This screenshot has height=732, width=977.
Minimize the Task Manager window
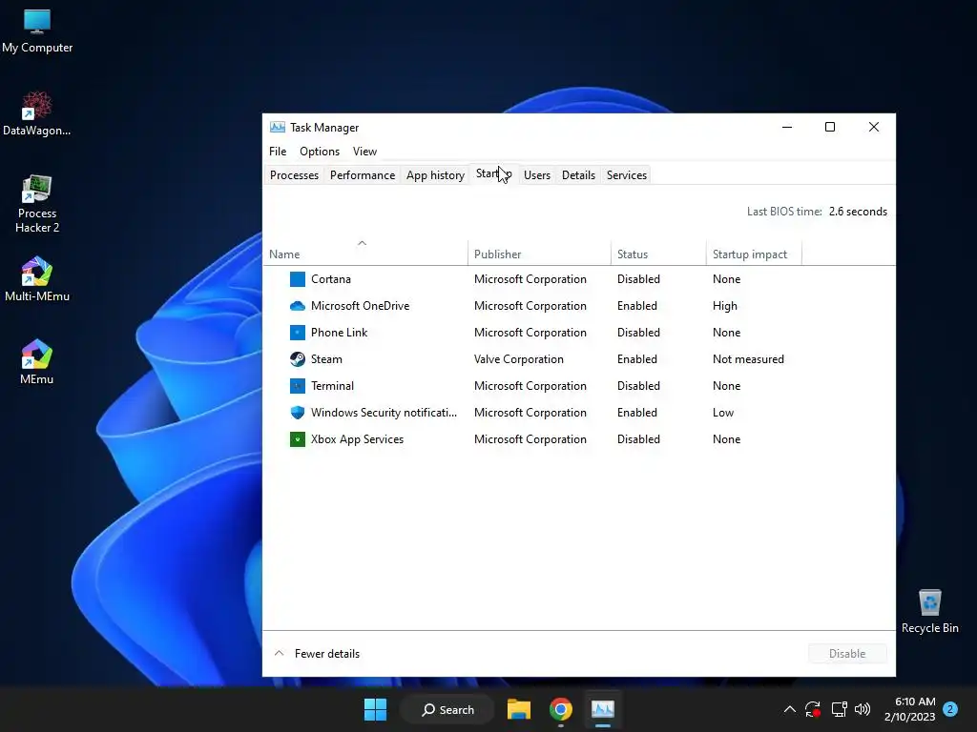787,127
